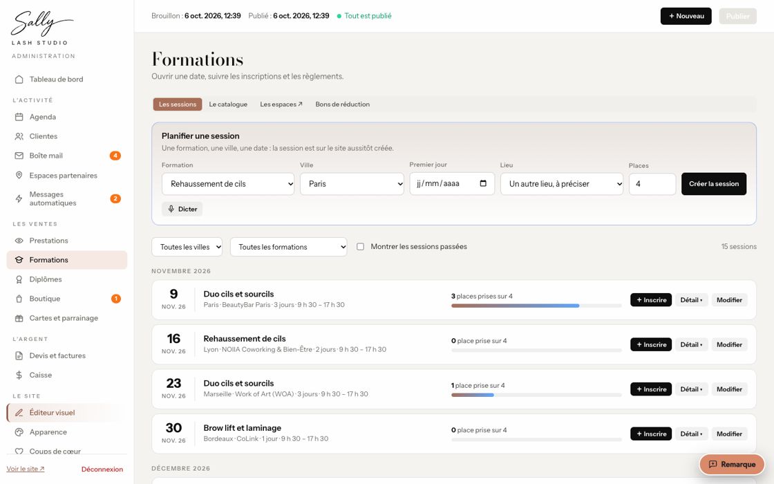Expand Détail for the 30 Nov session

[691, 434]
